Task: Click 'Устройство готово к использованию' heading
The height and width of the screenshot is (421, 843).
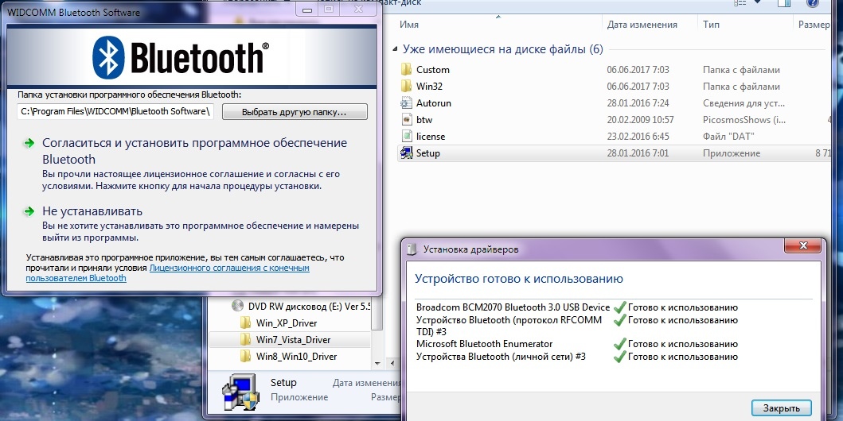Action: point(519,279)
